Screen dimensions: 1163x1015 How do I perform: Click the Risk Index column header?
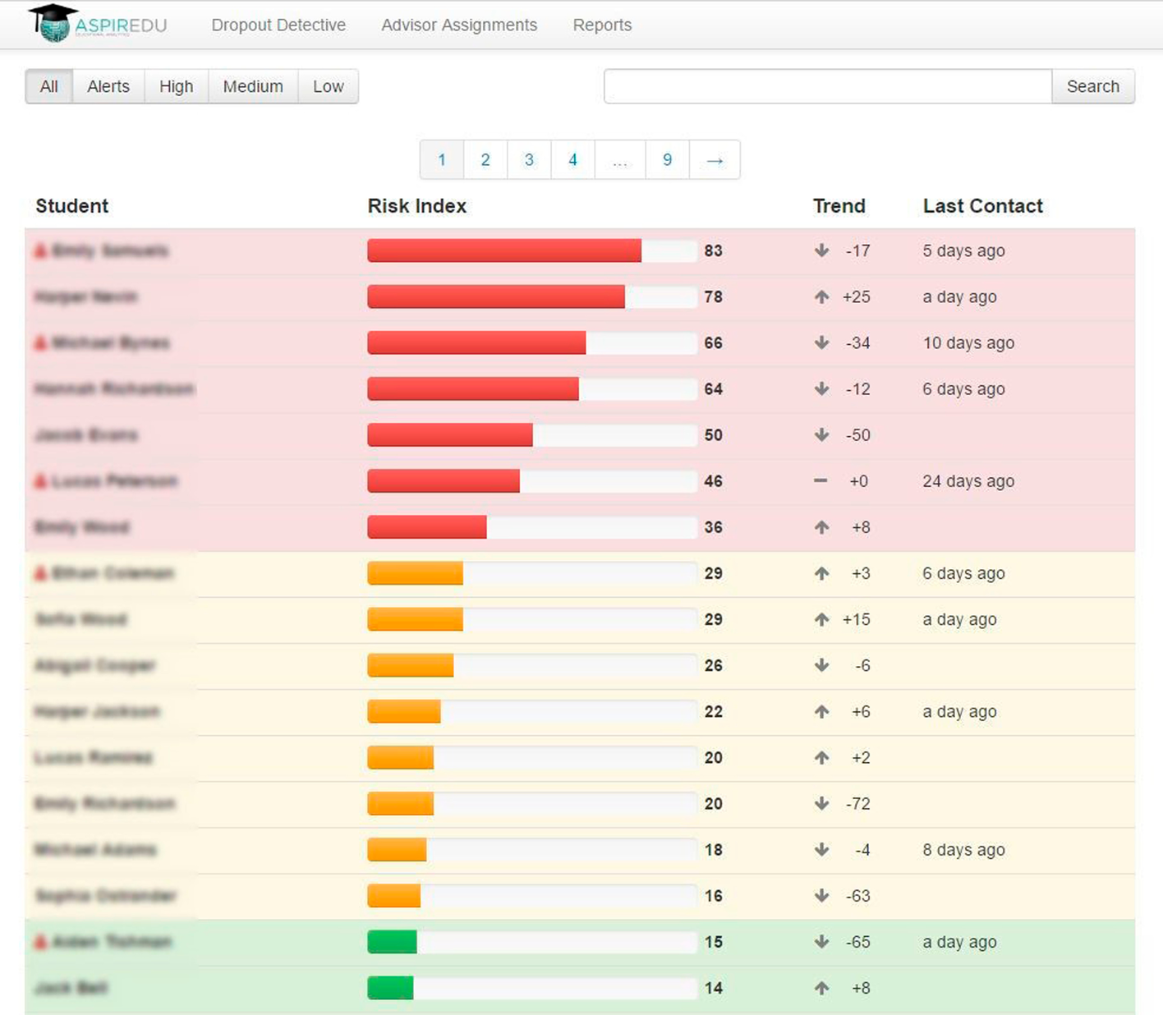pyautogui.click(x=417, y=206)
